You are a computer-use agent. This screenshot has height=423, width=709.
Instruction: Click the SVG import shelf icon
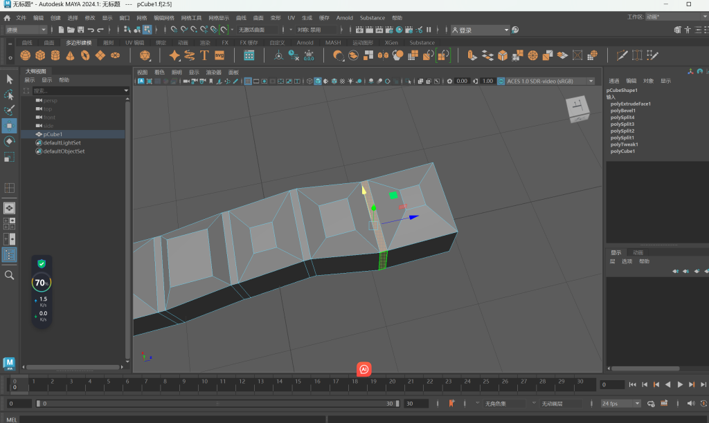tap(219, 55)
